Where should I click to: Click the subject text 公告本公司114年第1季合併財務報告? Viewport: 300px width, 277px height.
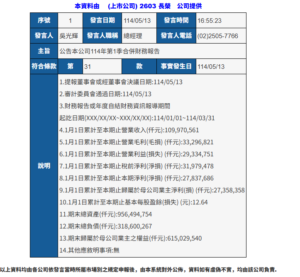(110, 51)
